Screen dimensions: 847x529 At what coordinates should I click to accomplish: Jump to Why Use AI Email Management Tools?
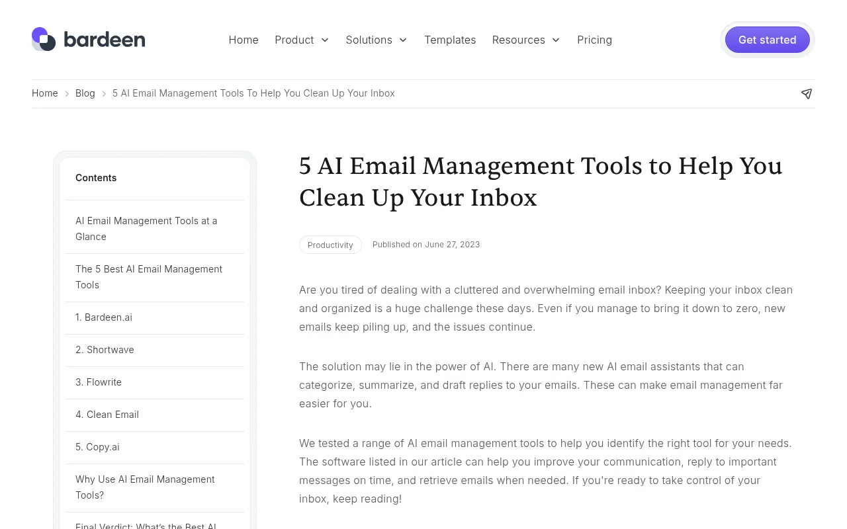click(x=155, y=487)
